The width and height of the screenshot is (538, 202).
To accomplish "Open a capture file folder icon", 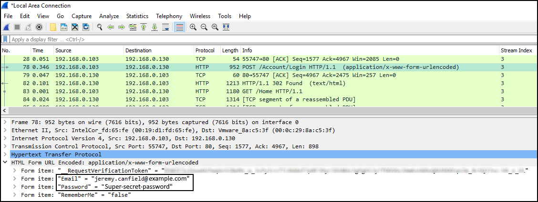I will click(53, 27).
